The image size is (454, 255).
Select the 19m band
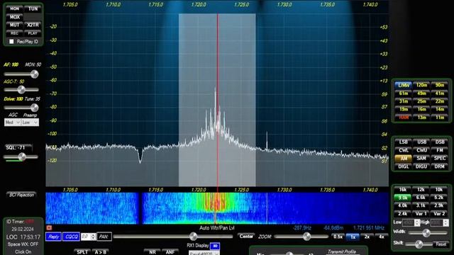pyautogui.click(x=404, y=109)
